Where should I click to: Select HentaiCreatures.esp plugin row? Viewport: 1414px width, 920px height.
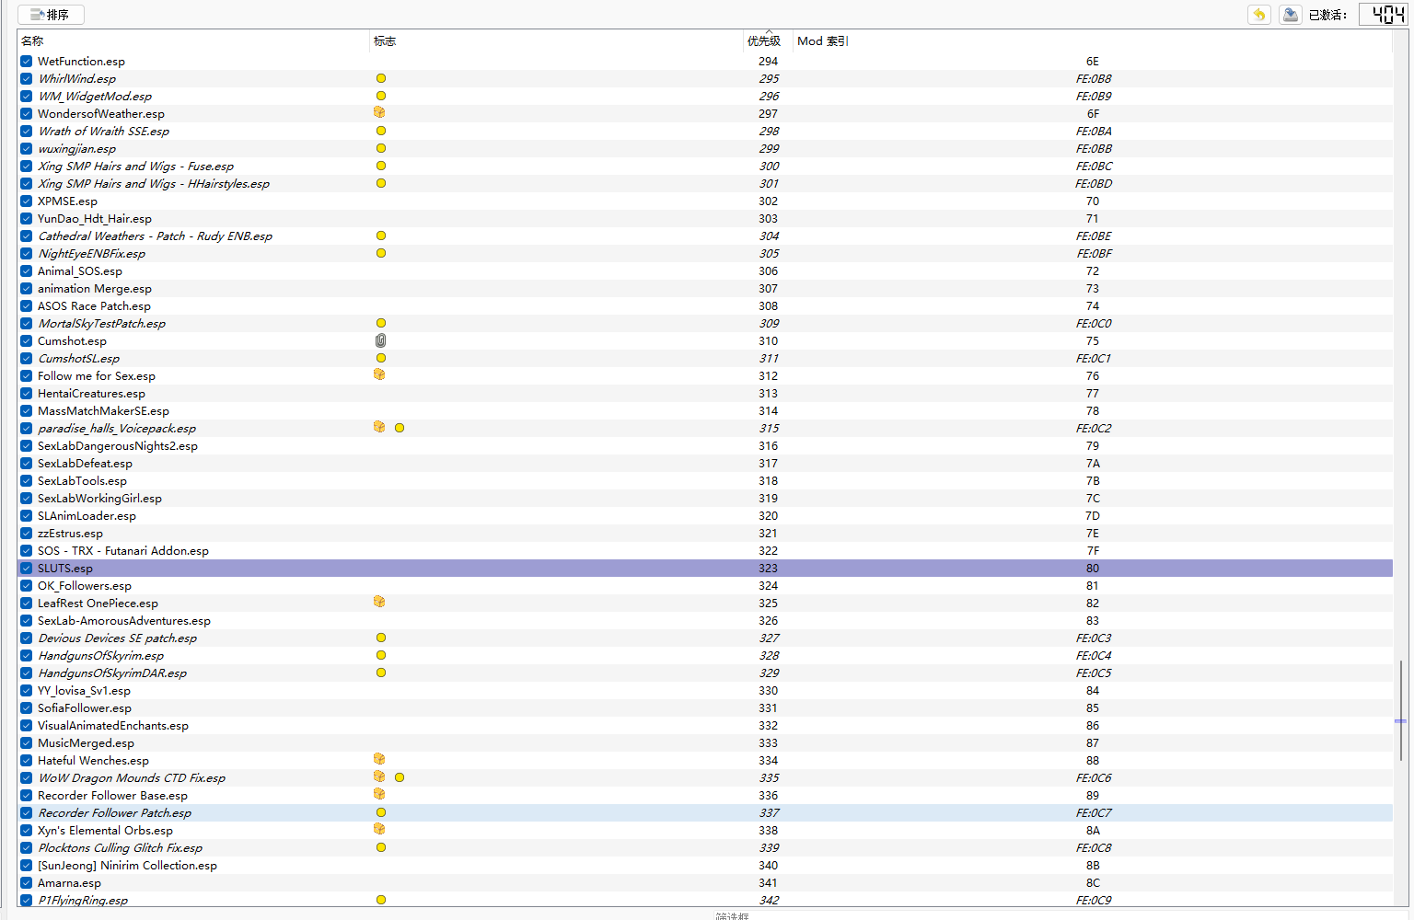705,394
